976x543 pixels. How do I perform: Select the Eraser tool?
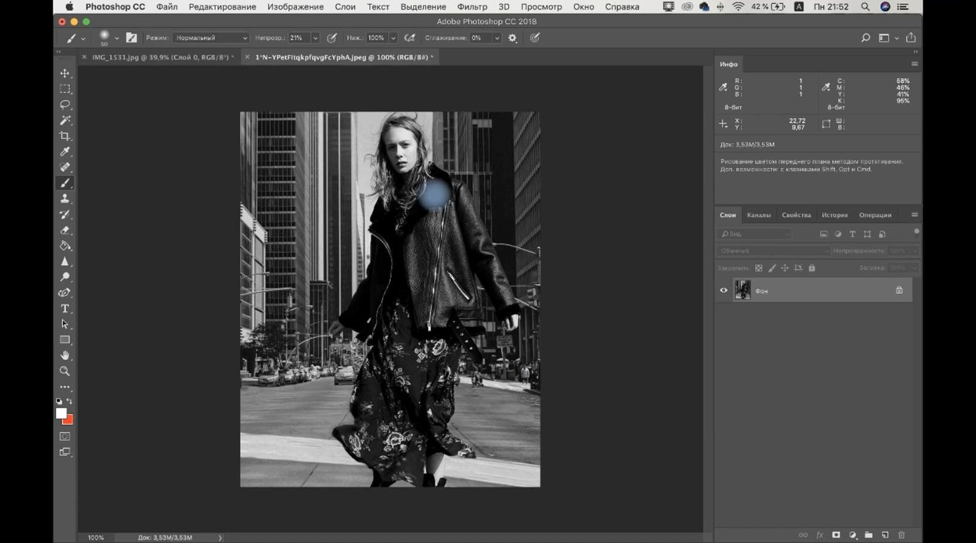tap(65, 230)
